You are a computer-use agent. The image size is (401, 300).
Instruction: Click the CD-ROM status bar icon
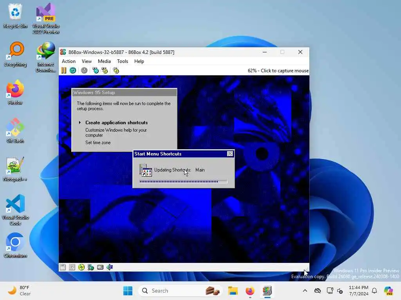pyautogui.click(x=81, y=267)
